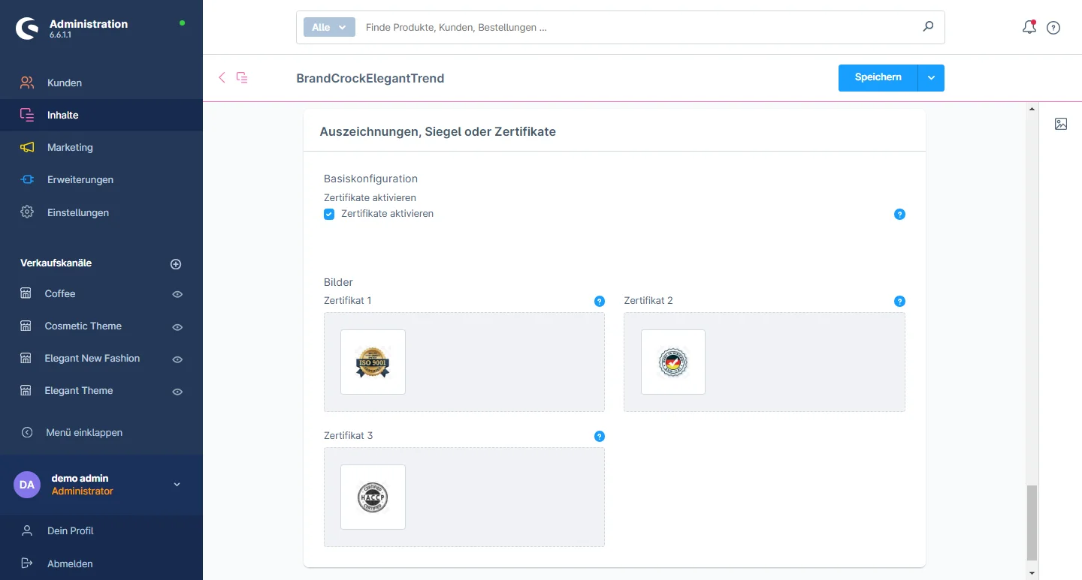This screenshot has width=1082, height=580.
Task: Uncheck the Zertifikate aktivieren checkbox
Action: pyautogui.click(x=329, y=214)
